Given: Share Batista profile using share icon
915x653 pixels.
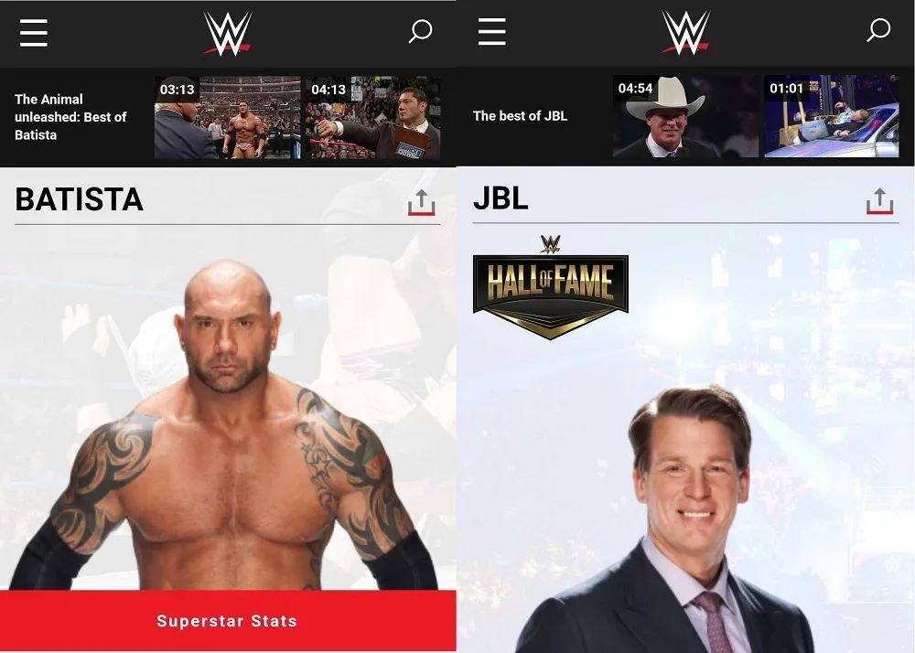Looking at the screenshot, I should tap(421, 202).
